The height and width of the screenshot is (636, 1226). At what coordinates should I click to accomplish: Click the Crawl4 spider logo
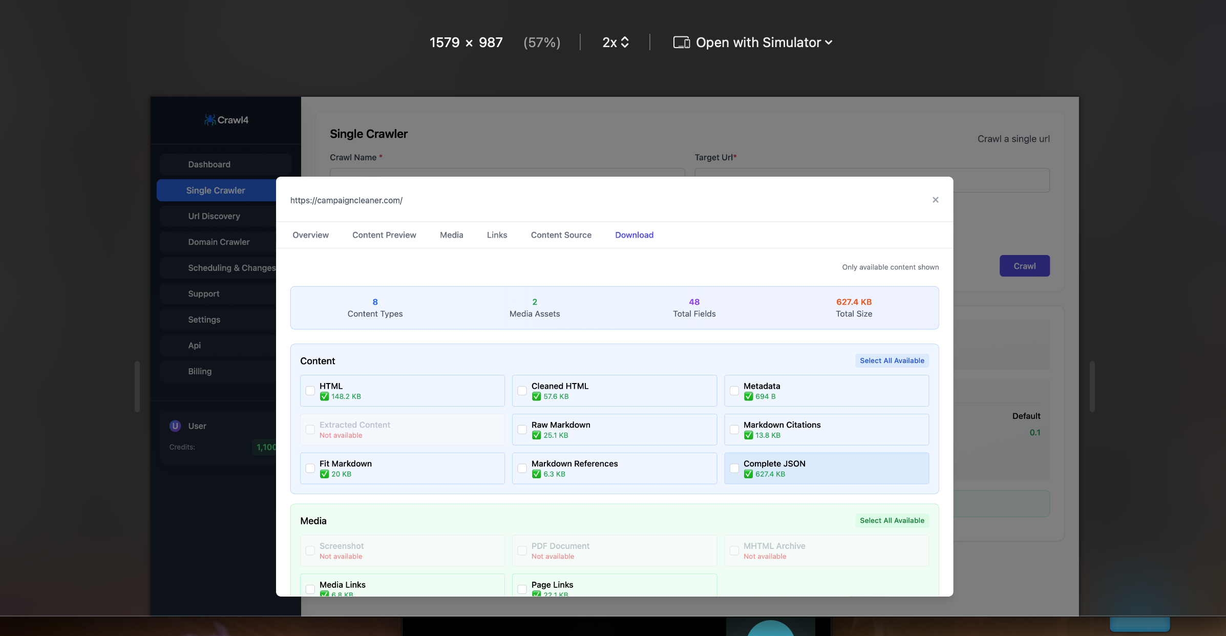coord(209,119)
